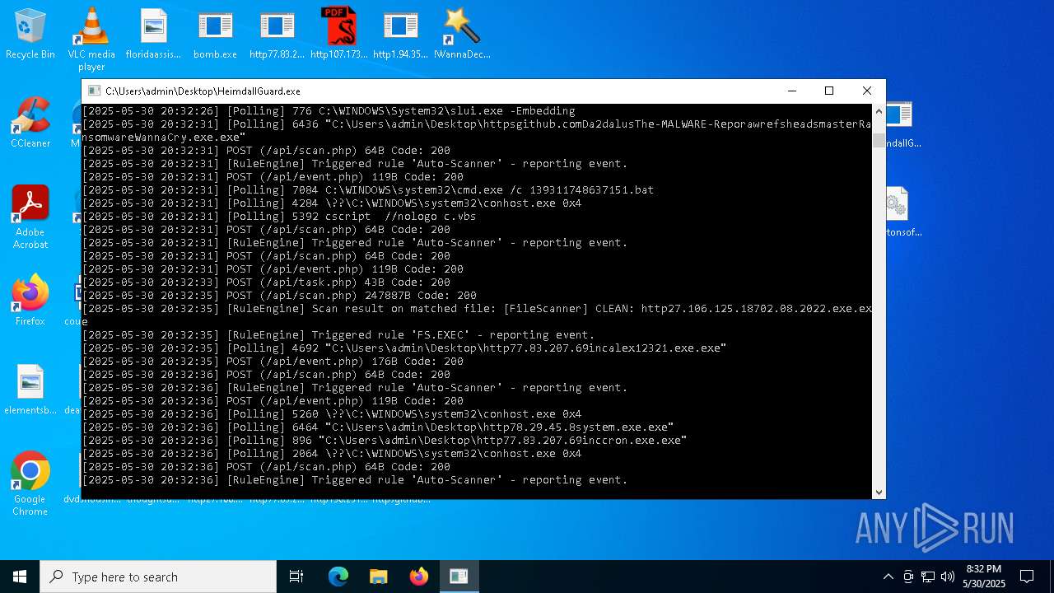
Task: Minimize the HeimdallGuard console window
Action: point(792,91)
